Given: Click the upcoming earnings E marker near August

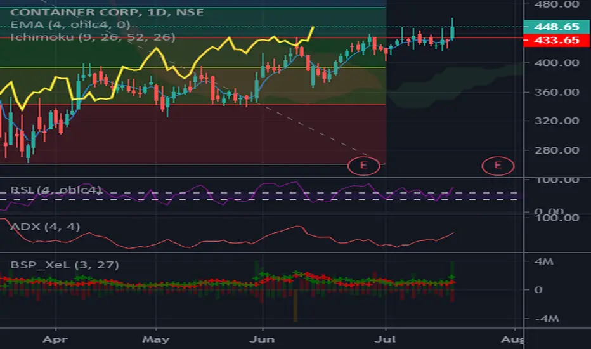Looking at the screenshot, I should pyautogui.click(x=498, y=166).
